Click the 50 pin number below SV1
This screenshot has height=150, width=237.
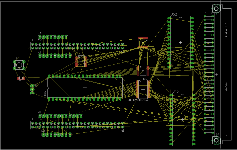pyautogui.click(x=122, y=131)
